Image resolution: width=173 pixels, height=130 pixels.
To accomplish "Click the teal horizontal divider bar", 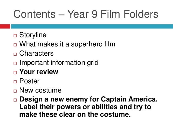I will click(x=92, y=26).
